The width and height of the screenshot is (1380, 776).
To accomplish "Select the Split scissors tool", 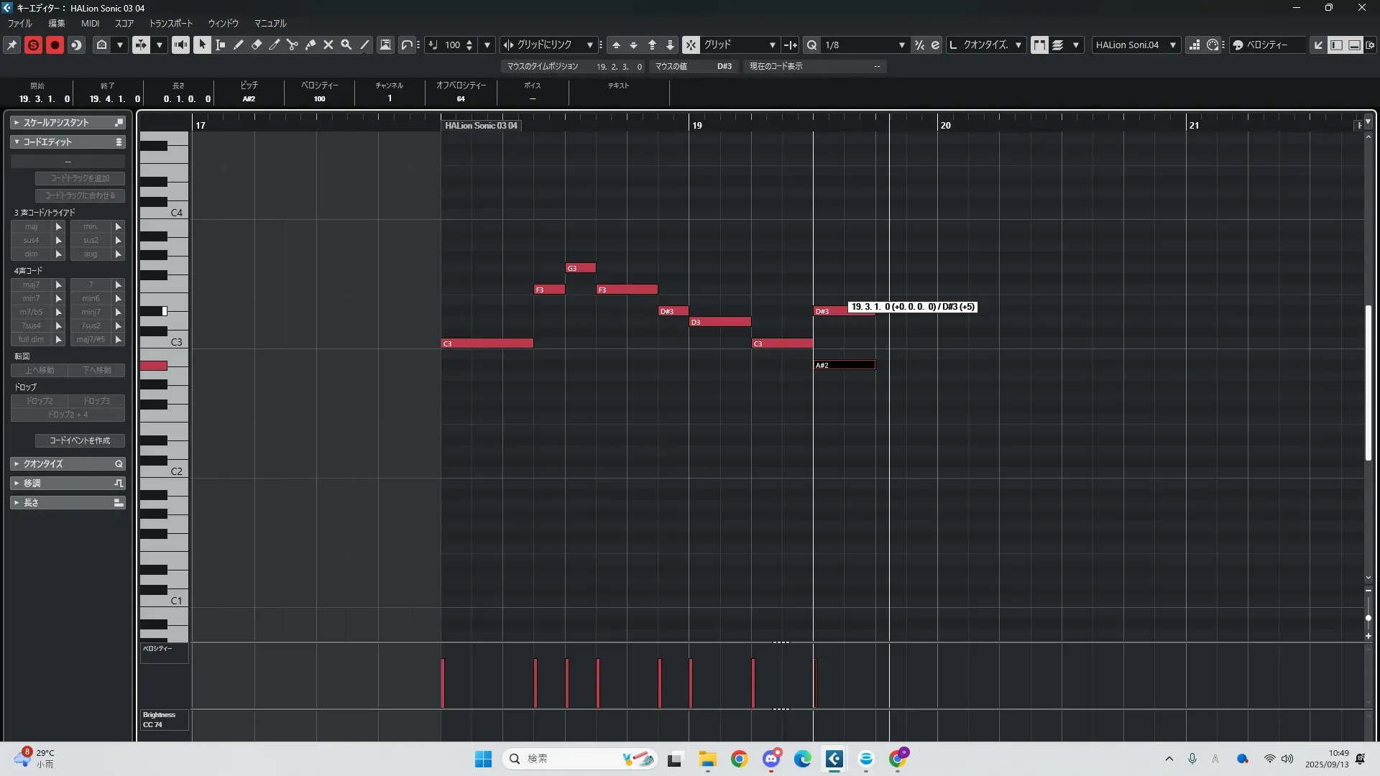I will click(292, 45).
